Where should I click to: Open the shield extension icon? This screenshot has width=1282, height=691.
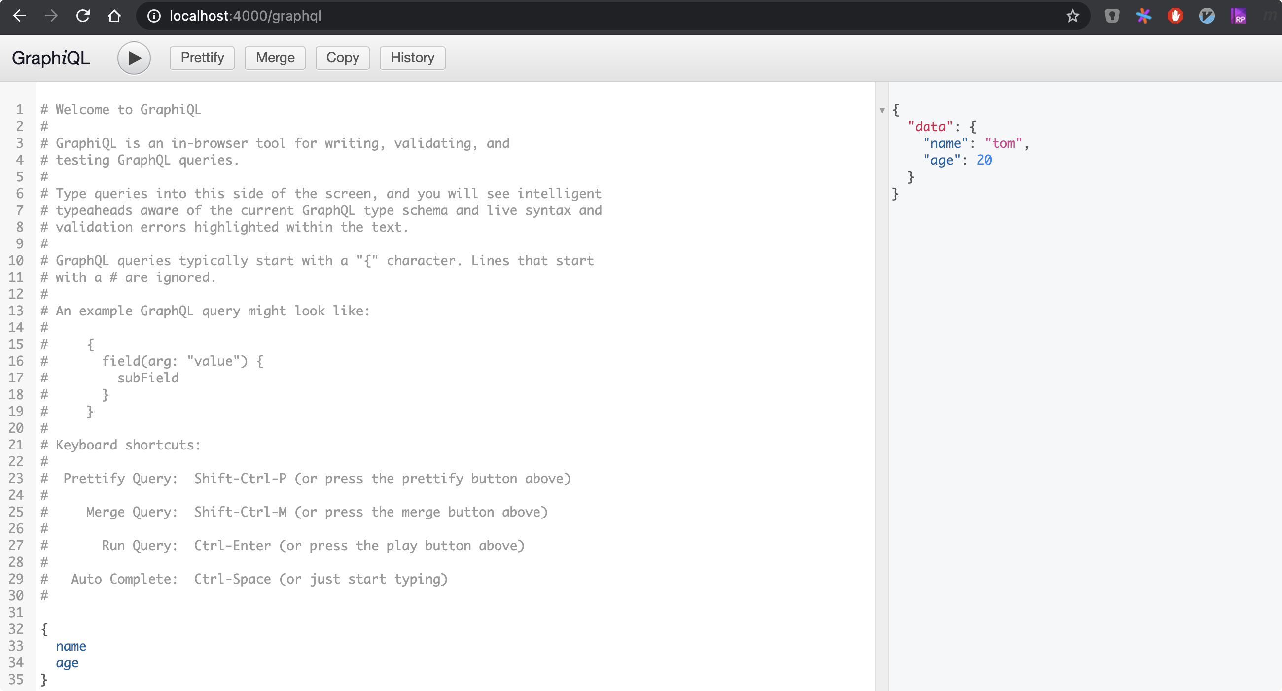[x=1112, y=16]
